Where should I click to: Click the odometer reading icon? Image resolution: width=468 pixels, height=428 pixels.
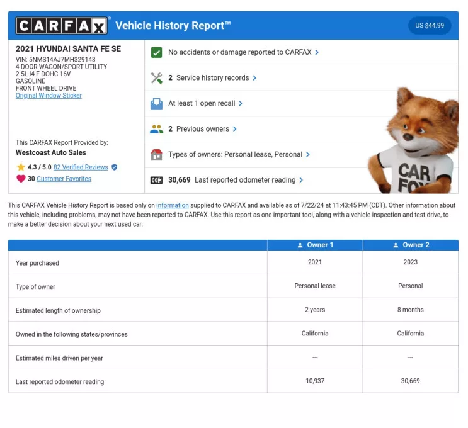click(x=157, y=180)
